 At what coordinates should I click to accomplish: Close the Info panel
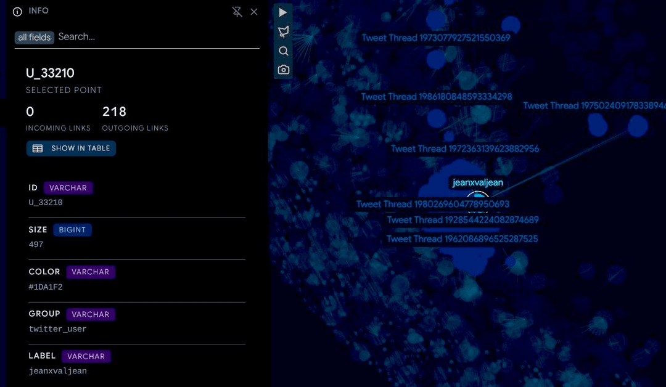click(x=254, y=12)
